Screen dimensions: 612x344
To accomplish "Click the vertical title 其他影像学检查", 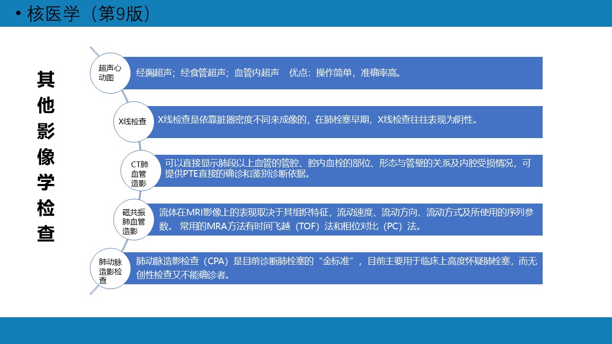I will click(46, 157).
